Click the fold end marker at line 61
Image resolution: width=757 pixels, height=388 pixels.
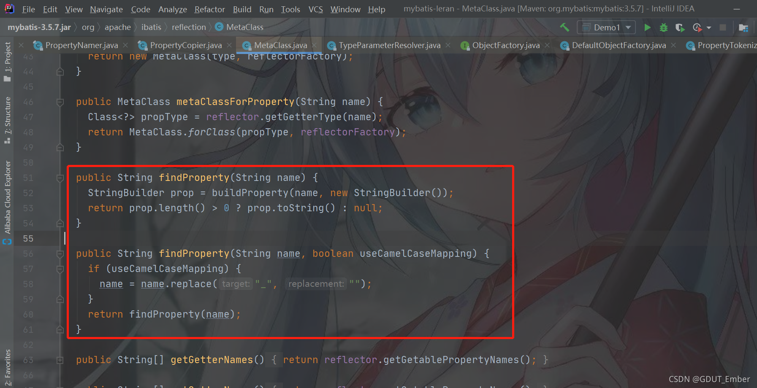[60, 330]
